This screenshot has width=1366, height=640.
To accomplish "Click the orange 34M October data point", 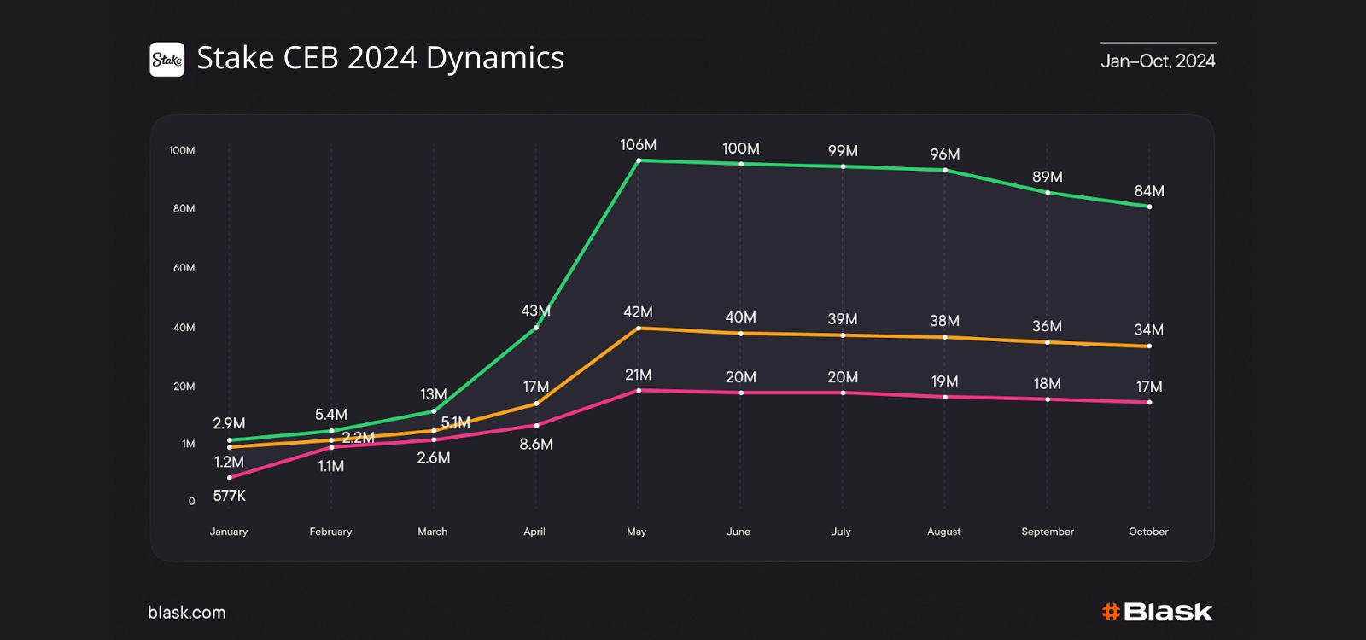I will (x=1149, y=346).
